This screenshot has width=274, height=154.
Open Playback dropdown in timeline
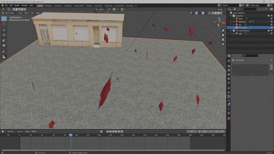pyautogui.click(x=12, y=131)
